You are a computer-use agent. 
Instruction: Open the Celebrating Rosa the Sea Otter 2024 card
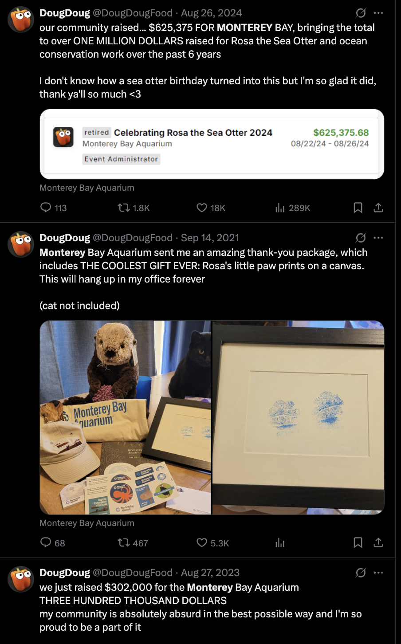point(212,144)
